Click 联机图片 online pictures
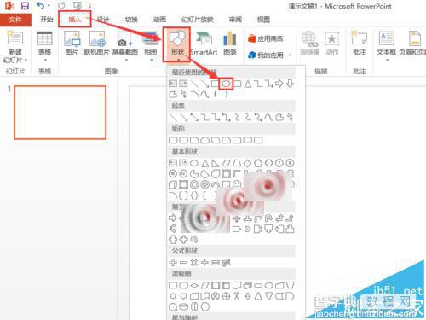The width and height of the screenshot is (426, 320). [x=96, y=43]
